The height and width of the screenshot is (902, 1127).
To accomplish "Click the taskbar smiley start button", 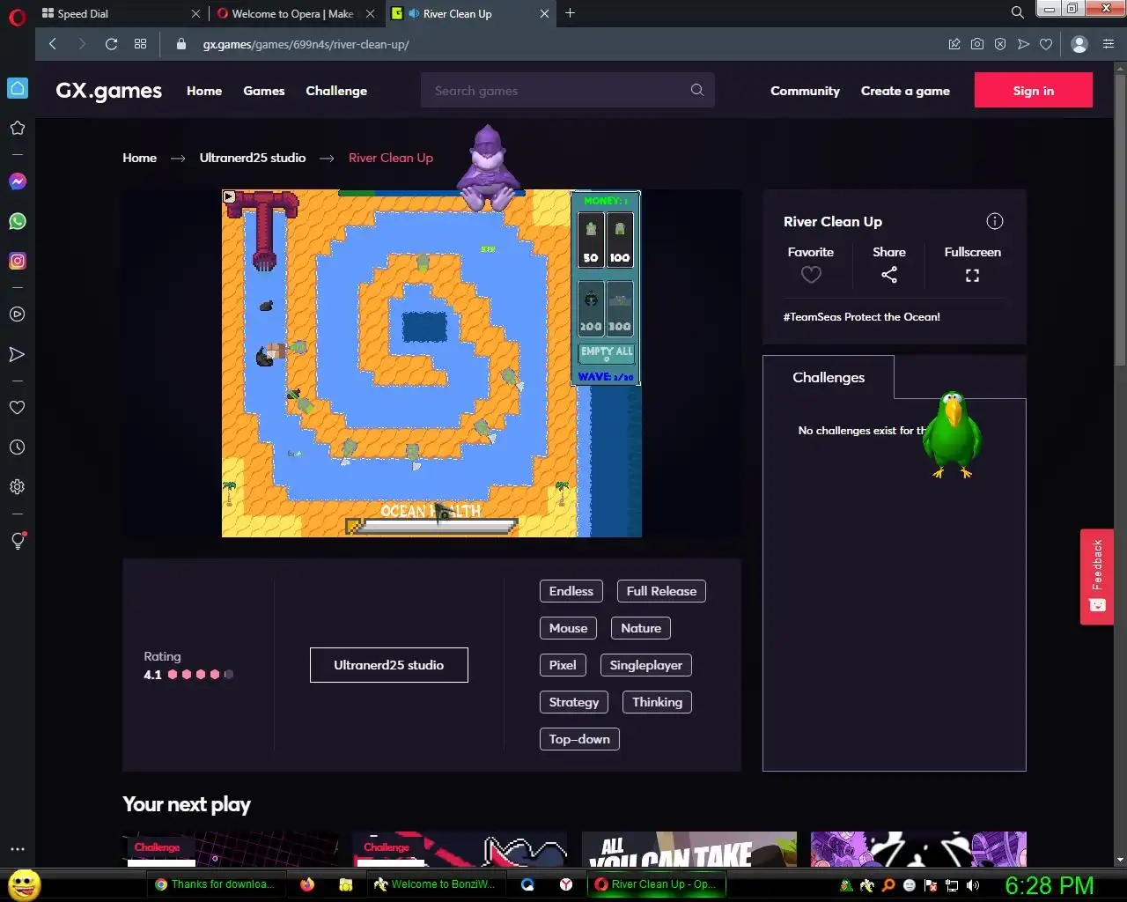I will [25, 884].
